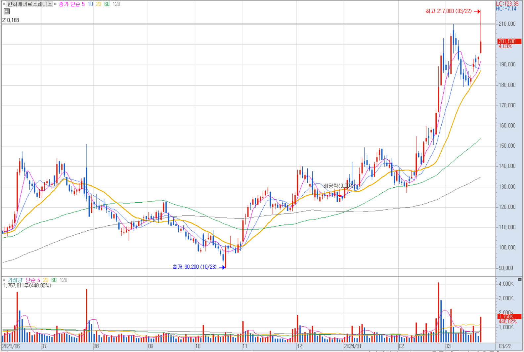
Task: Click the small square before 종가 단순
Action: [55, 4]
